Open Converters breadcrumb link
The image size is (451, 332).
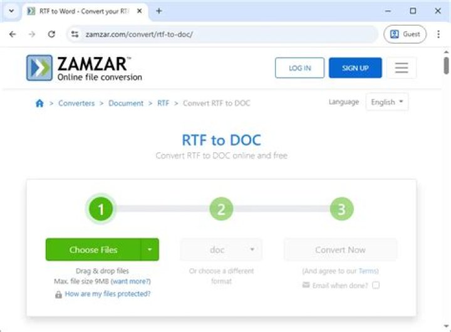pyautogui.click(x=76, y=103)
